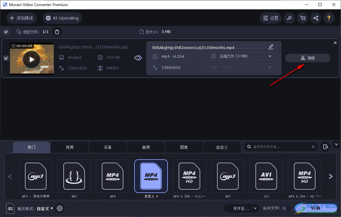Show previous presets with left arrow
Viewport: 341px width, 217px height.
[10, 176]
